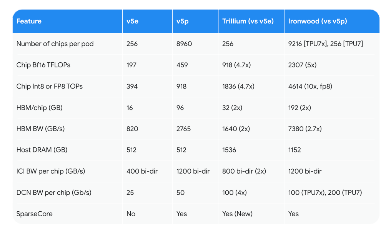Screen dimensions: 386x229
Task: Click the Ironwood (vs v5p) header
Action: pyautogui.click(x=318, y=21)
